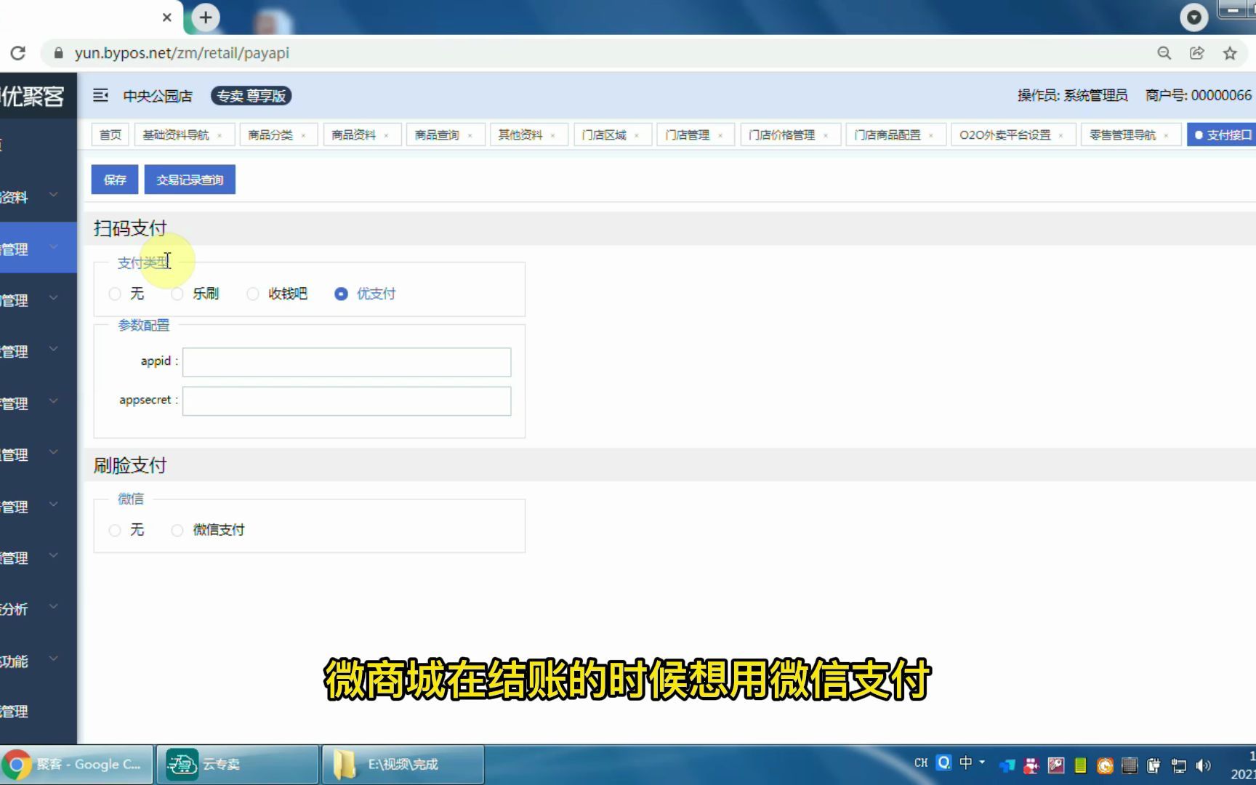Select the 优支付 payment type radio
This screenshot has width=1256, height=785.
(x=341, y=294)
